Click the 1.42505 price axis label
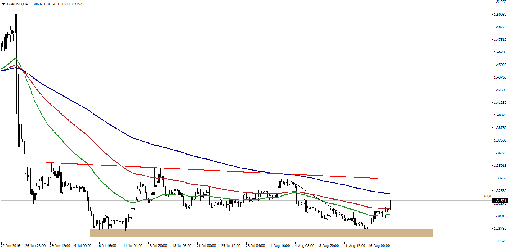 (x=500, y=90)
